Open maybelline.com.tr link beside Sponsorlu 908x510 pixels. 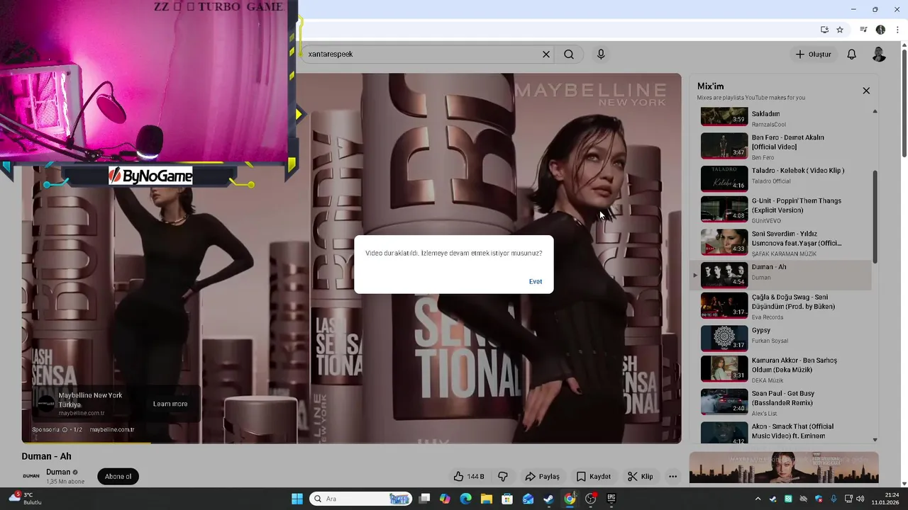[x=111, y=430]
